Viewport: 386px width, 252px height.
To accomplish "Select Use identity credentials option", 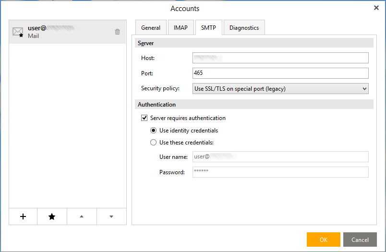I will point(153,131).
